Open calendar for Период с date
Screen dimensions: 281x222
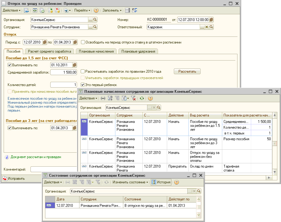pos(45,42)
